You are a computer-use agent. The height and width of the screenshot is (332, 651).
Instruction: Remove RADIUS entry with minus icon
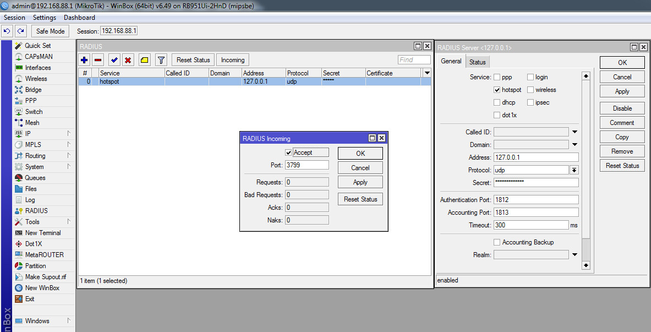(x=98, y=60)
